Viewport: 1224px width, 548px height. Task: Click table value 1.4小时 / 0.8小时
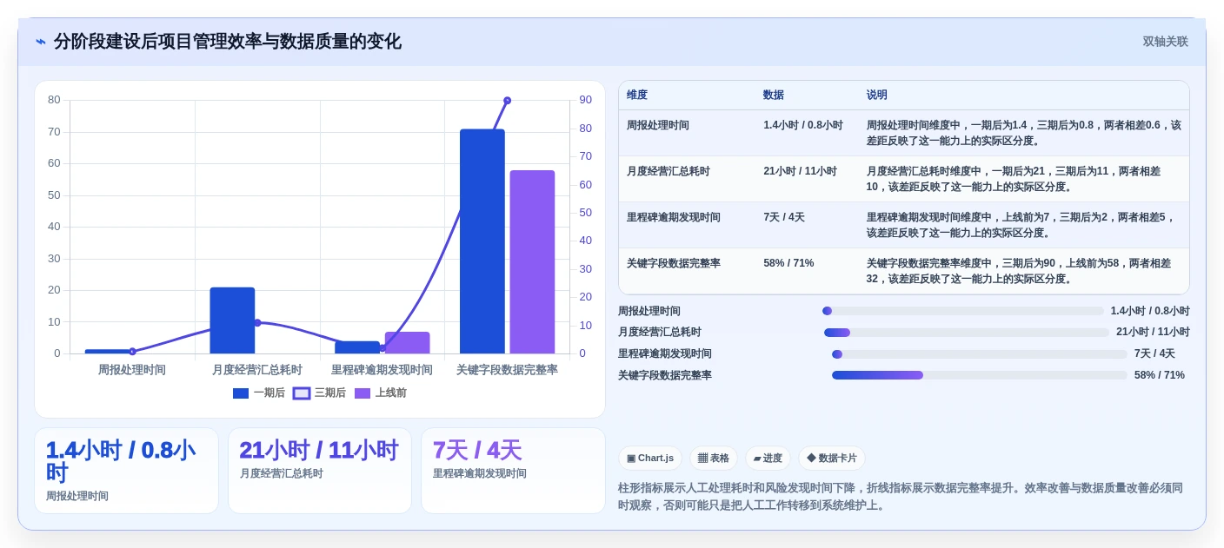coord(803,125)
